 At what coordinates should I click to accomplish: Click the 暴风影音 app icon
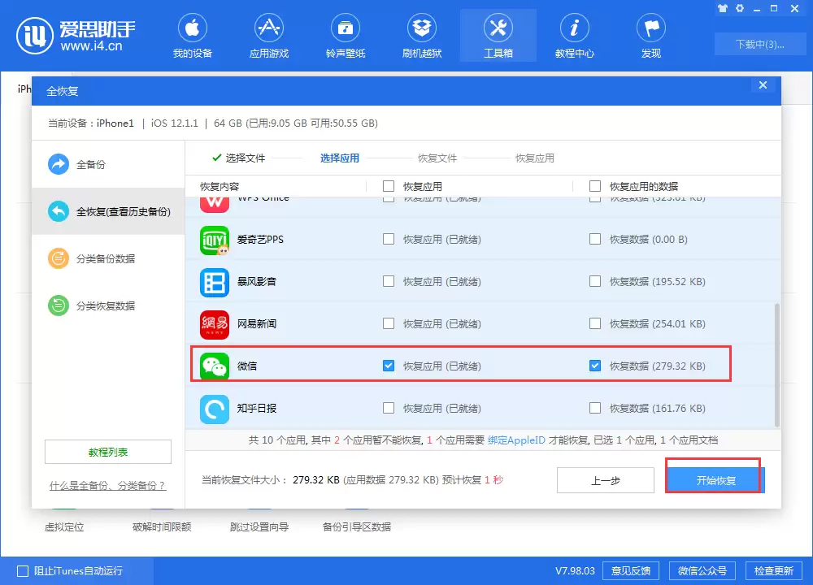click(215, 283)
